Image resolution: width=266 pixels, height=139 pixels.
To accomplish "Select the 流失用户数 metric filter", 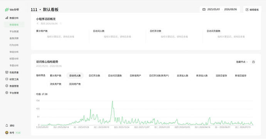I will 56,84.
